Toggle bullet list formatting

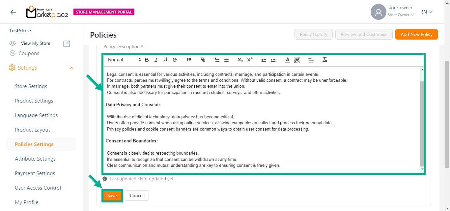pyautogui.click(x=226, y=60)
